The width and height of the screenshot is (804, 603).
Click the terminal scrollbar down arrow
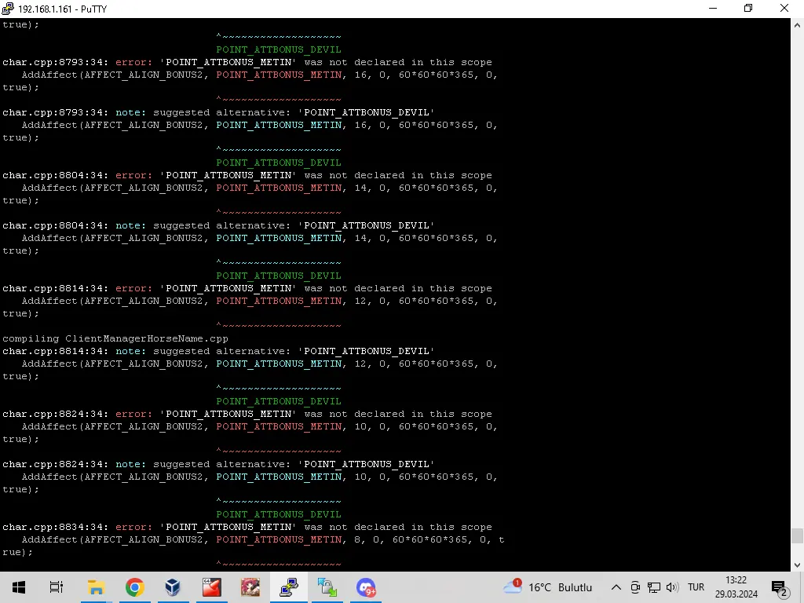[x=797, y=564]
